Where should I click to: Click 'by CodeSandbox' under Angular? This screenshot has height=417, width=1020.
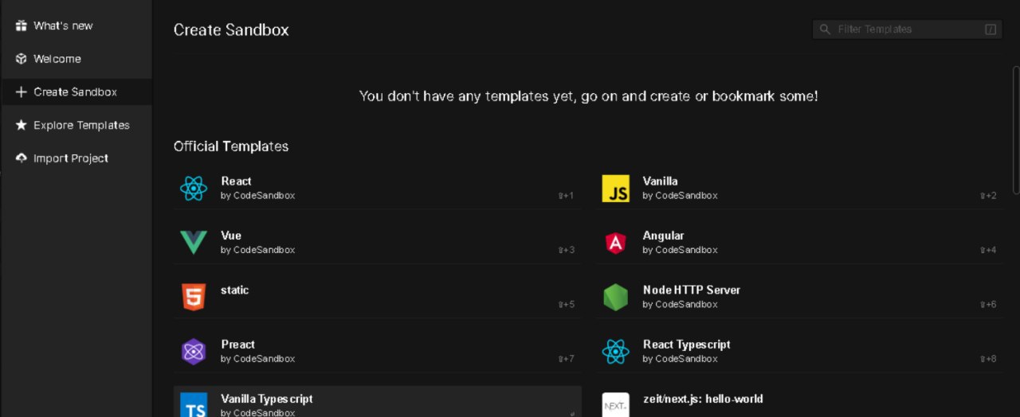[x=680, y=250]
